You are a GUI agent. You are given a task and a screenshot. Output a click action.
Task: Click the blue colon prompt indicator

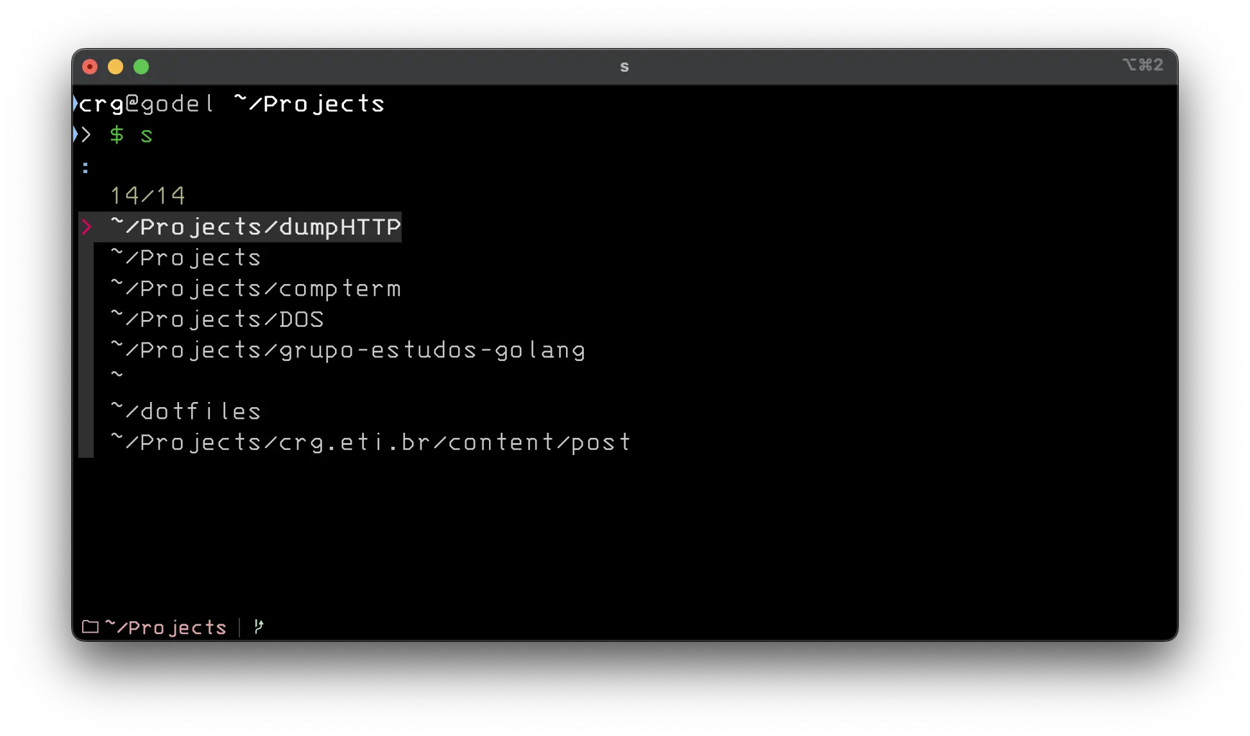point(85,168)
